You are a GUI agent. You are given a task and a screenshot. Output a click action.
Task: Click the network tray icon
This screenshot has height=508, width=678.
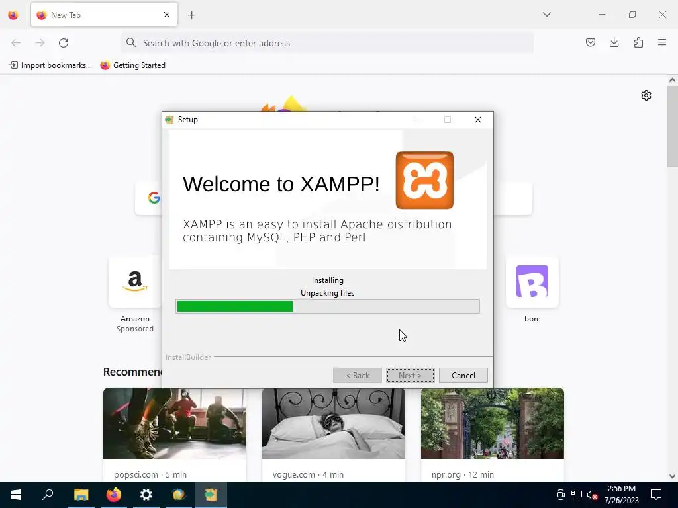[x=577, y=495]
